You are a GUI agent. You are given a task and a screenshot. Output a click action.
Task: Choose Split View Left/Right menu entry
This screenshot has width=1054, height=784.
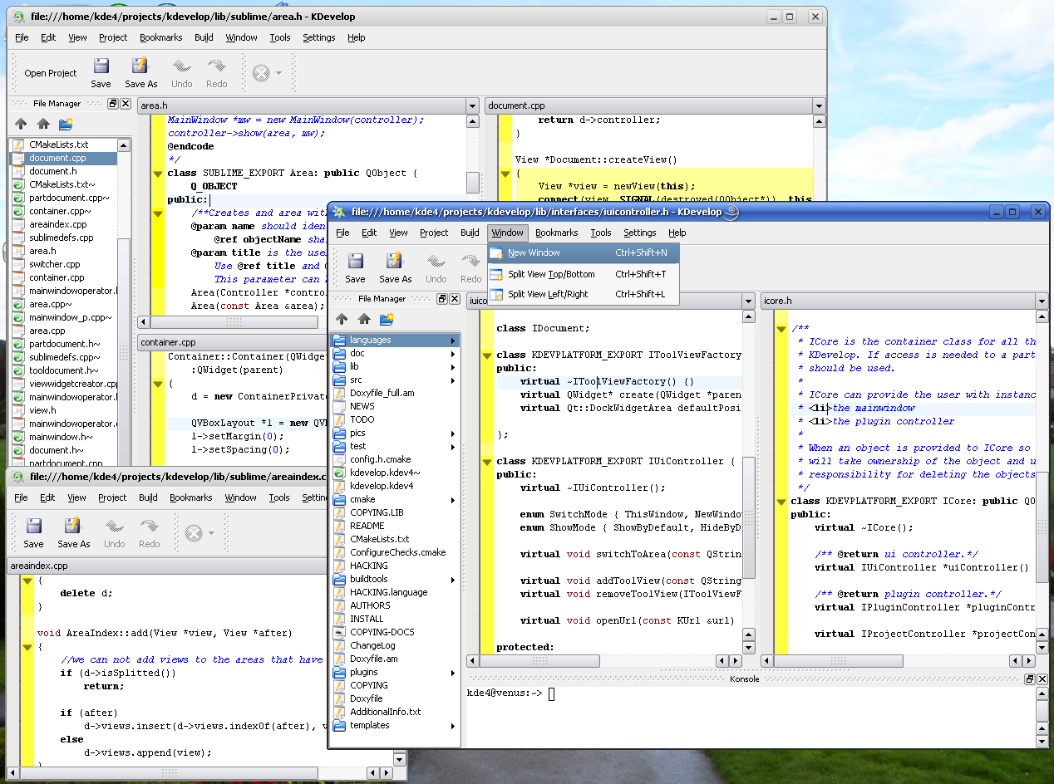click(x=584, y=294)
